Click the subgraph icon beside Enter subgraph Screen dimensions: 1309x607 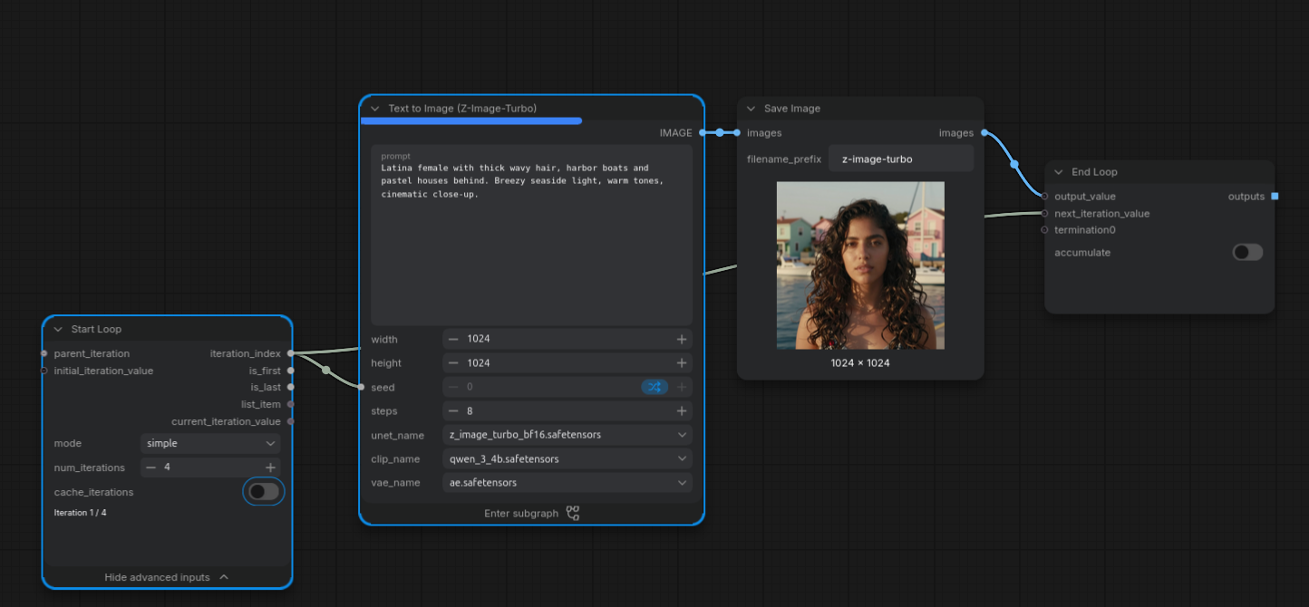pos(573,513)
